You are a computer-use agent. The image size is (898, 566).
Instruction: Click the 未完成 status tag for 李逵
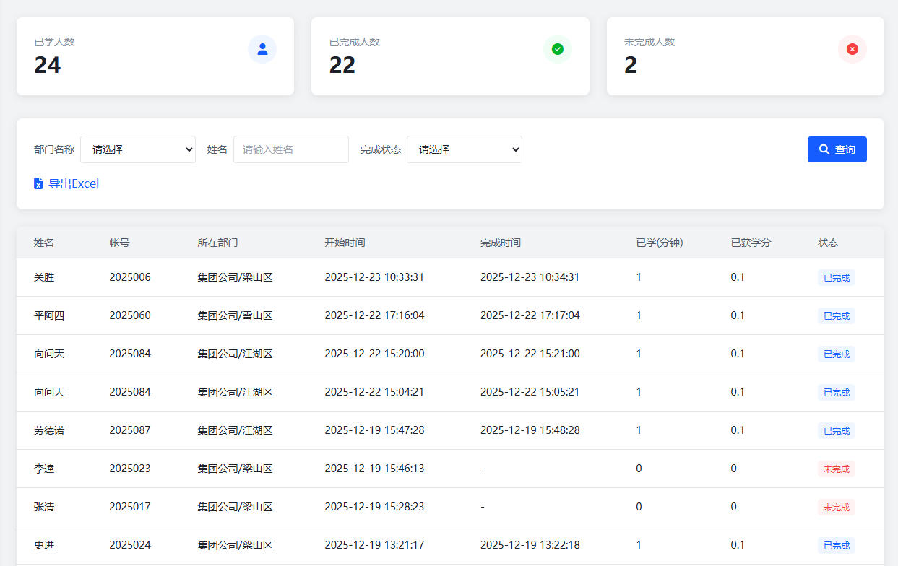[x=836, y=469]
